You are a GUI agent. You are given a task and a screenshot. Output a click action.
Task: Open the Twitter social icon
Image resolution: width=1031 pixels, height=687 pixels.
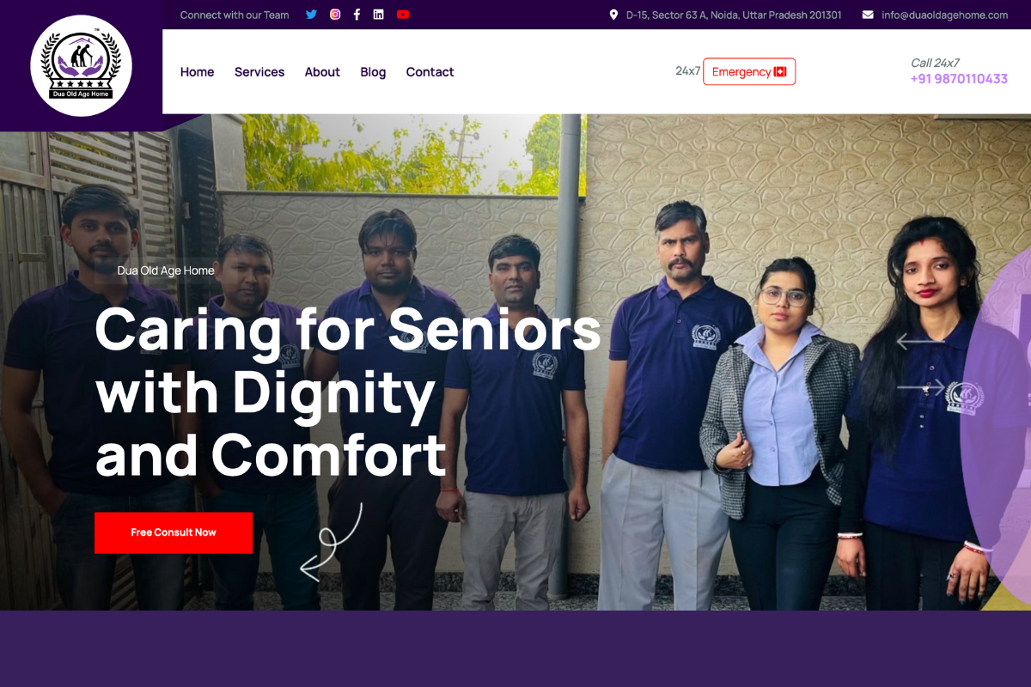click(312, 15)
